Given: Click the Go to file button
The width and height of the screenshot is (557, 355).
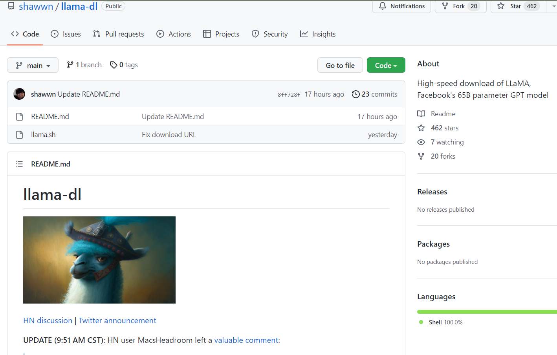Looking at the screenshot, I should pyautogui.click(x=340, y=65).
